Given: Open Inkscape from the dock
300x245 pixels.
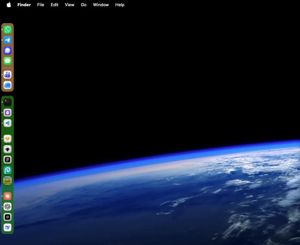Looking at the screenshot, I should tap(7, 149).
